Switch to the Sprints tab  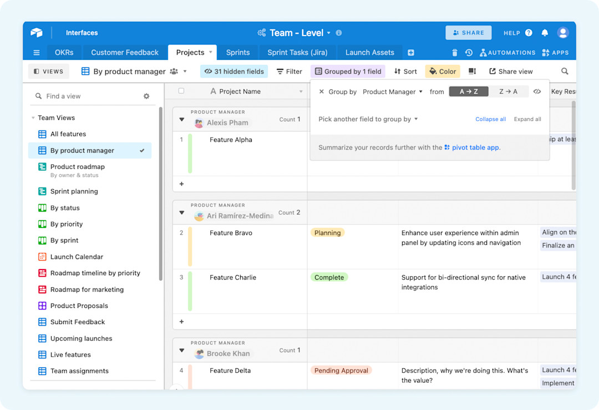click(237, 52)
